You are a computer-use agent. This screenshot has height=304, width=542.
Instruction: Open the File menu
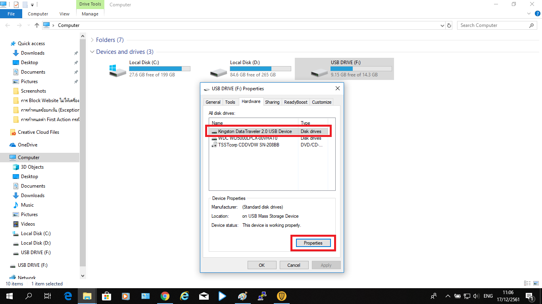11,14
